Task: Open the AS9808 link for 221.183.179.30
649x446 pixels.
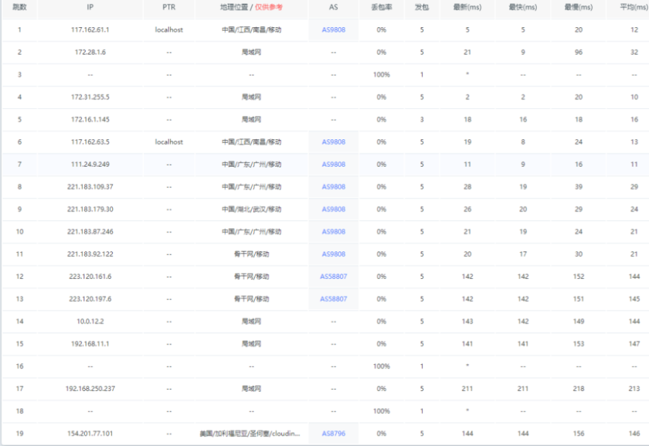Action: pos(333,209)
